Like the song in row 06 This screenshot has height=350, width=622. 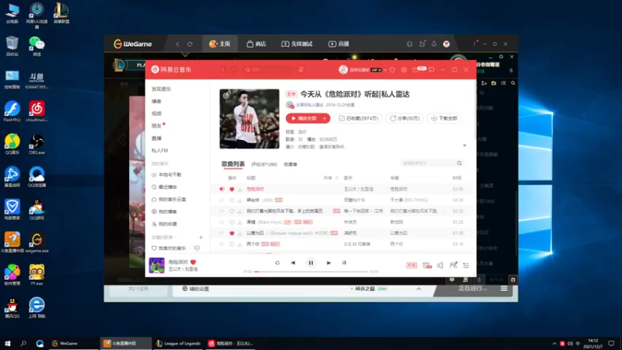(x=232, y=244)
